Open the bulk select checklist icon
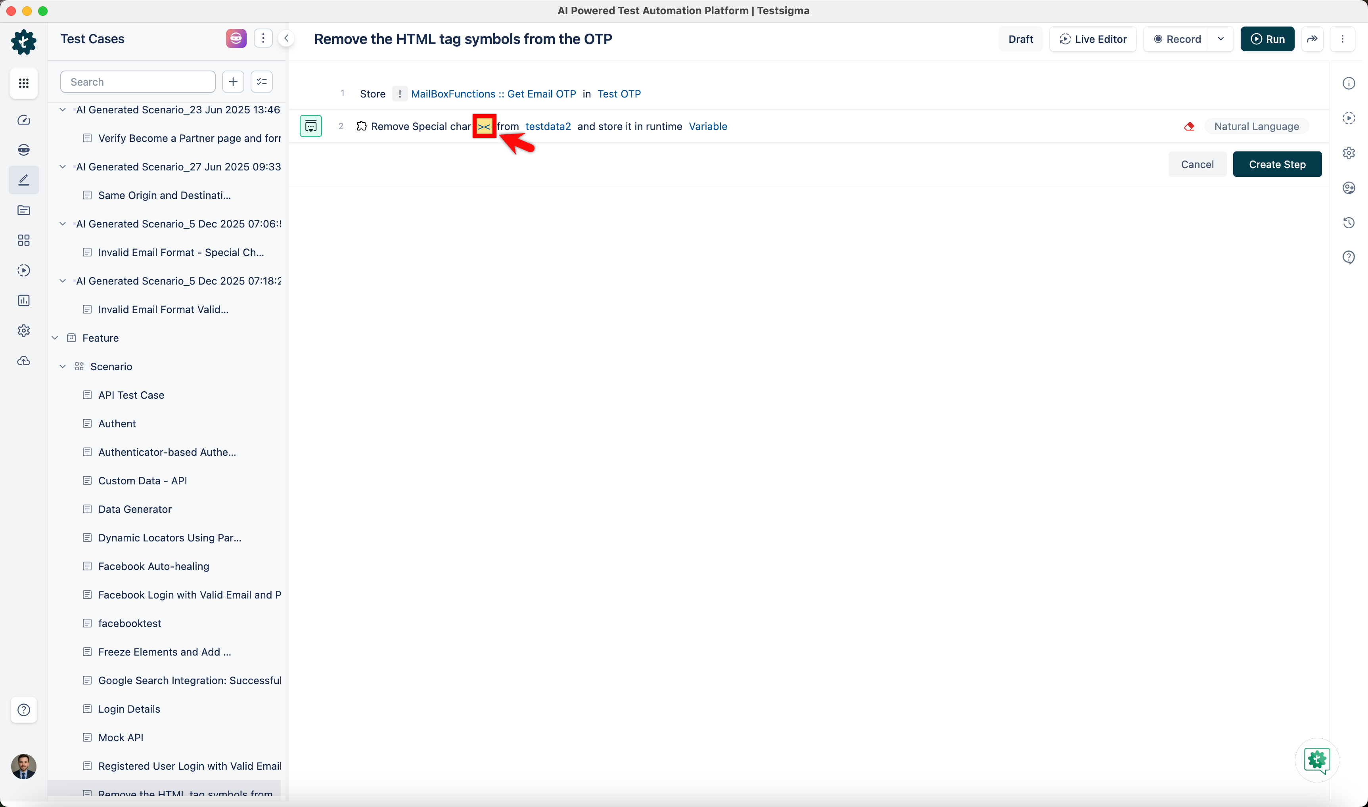 (262, 82)
